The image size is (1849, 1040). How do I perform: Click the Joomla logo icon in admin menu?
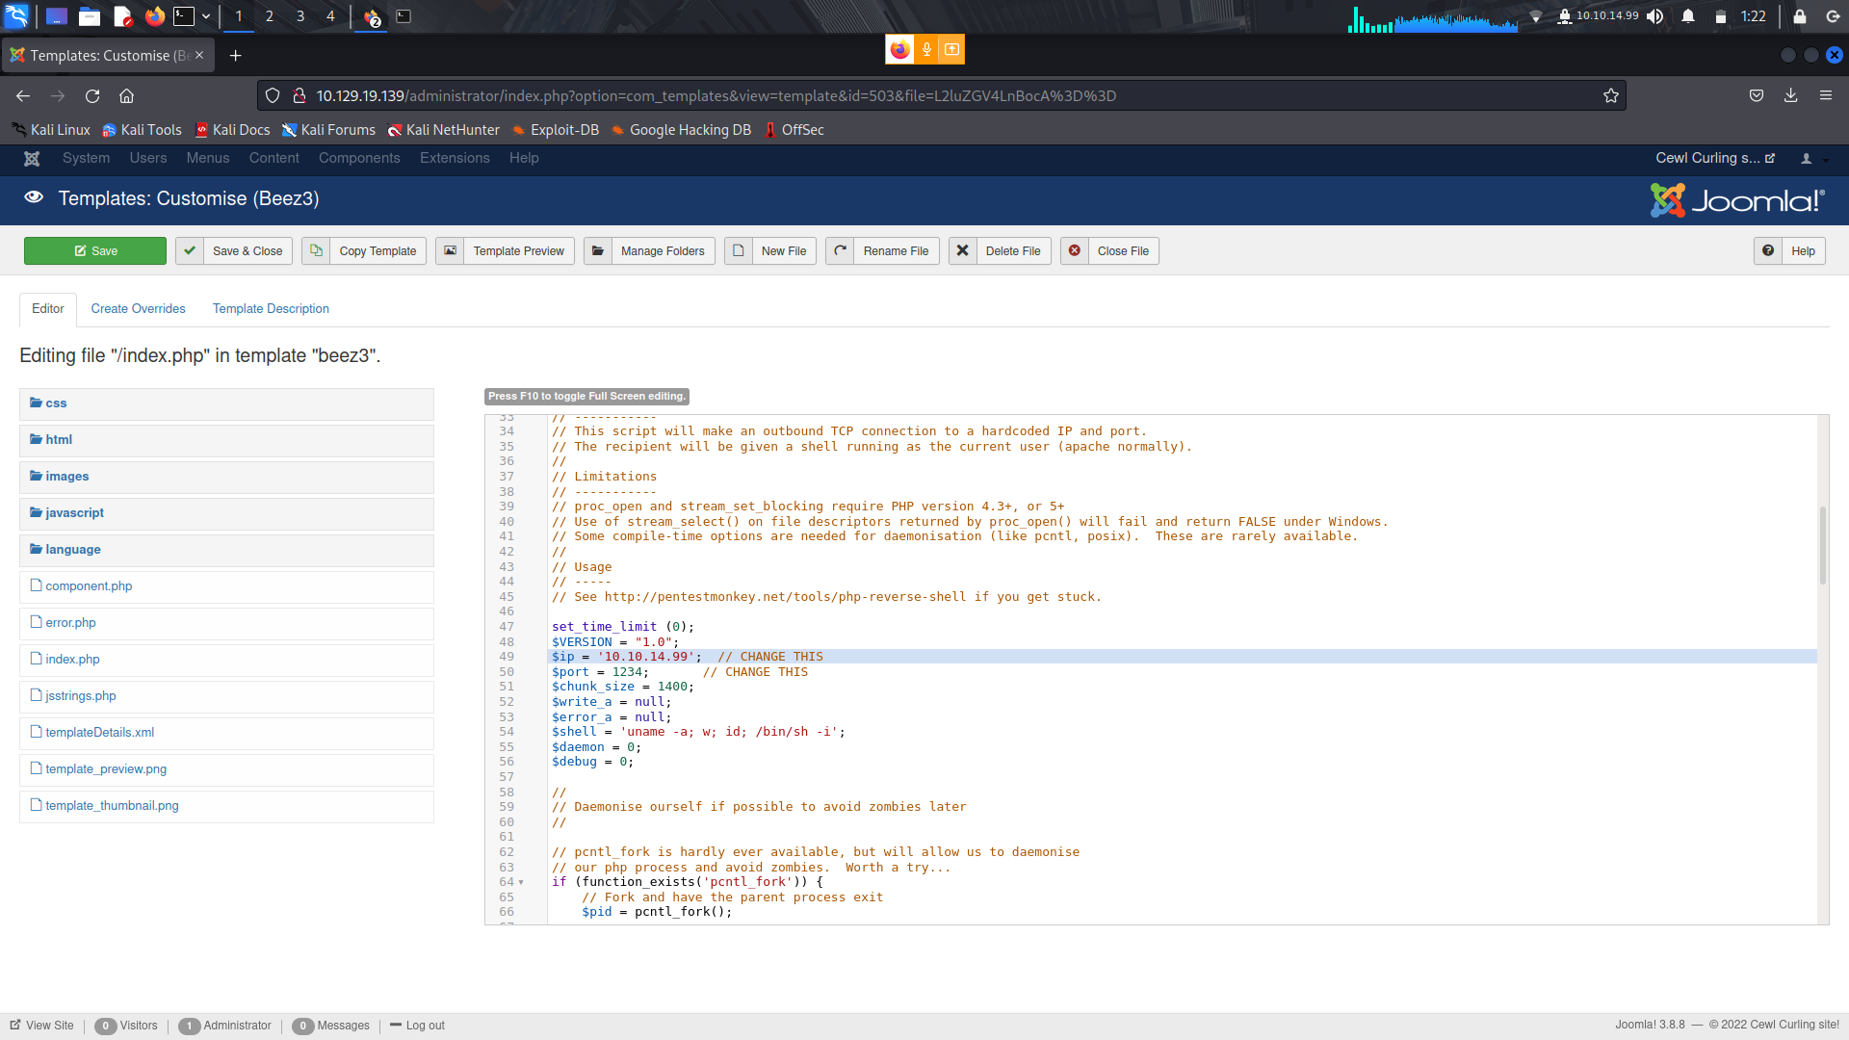click(32, 159)
